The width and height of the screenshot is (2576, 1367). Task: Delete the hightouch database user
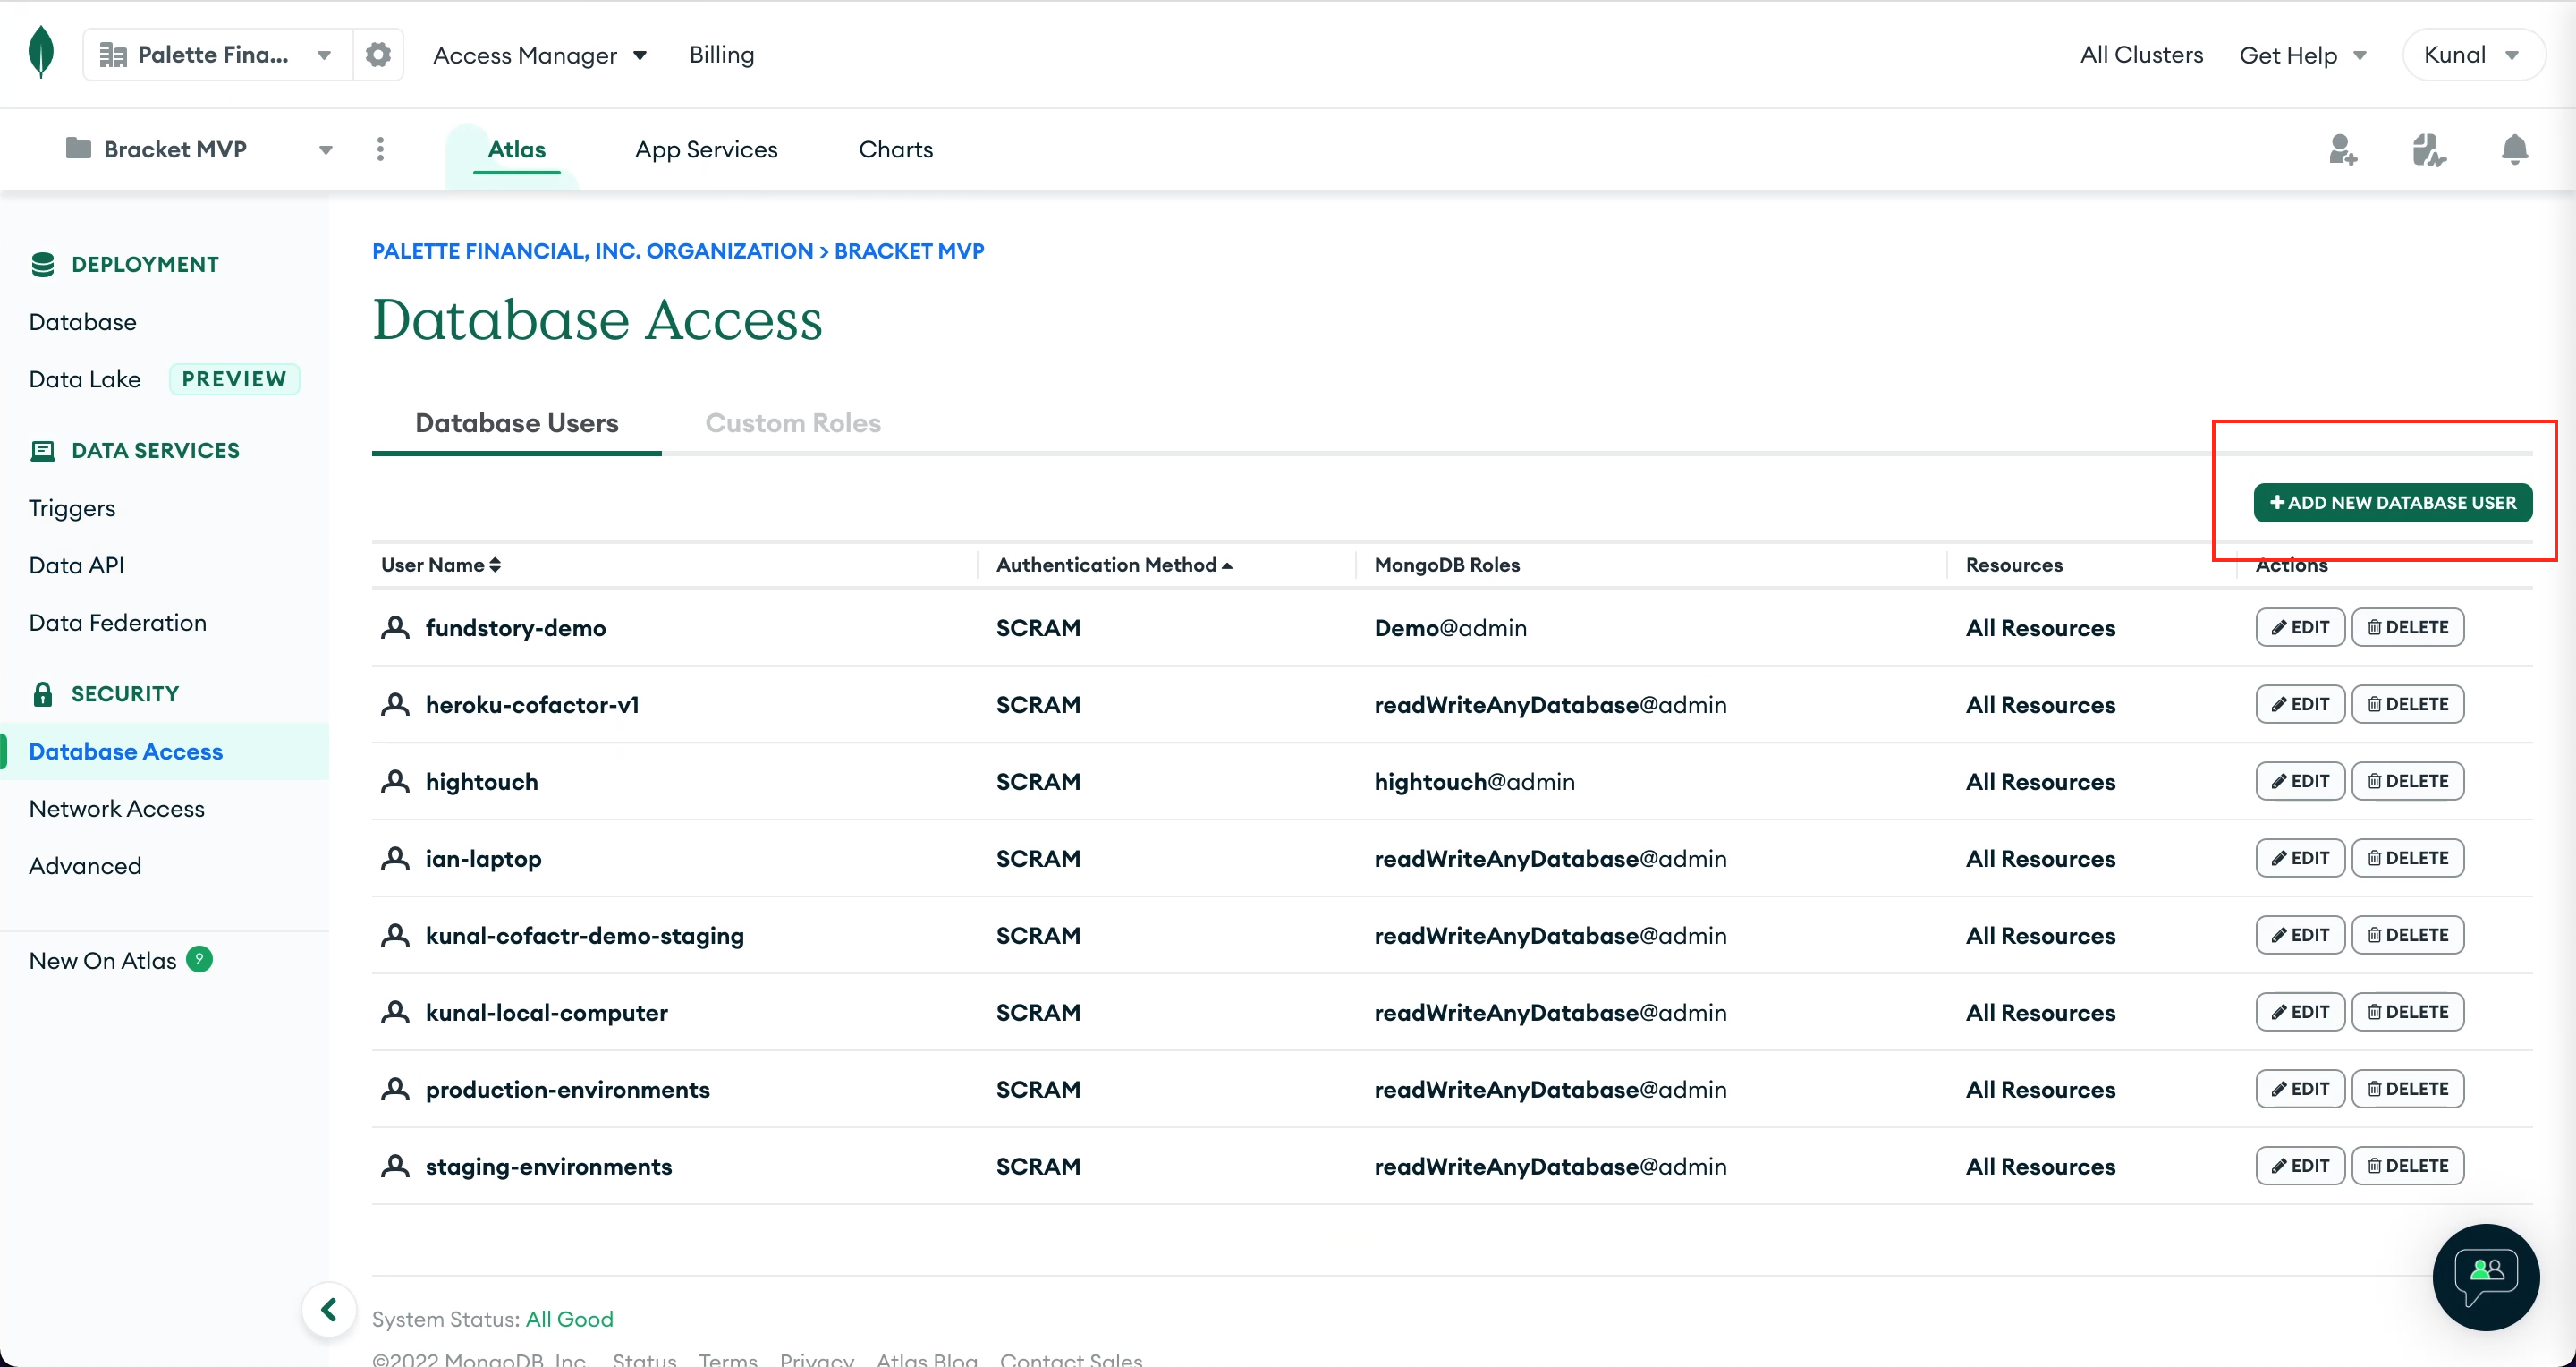2407,781
